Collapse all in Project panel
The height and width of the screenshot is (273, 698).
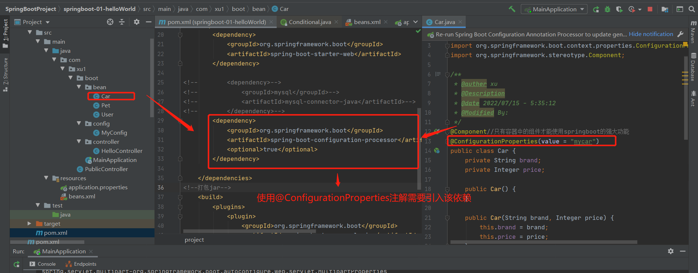tap(122, 22)
